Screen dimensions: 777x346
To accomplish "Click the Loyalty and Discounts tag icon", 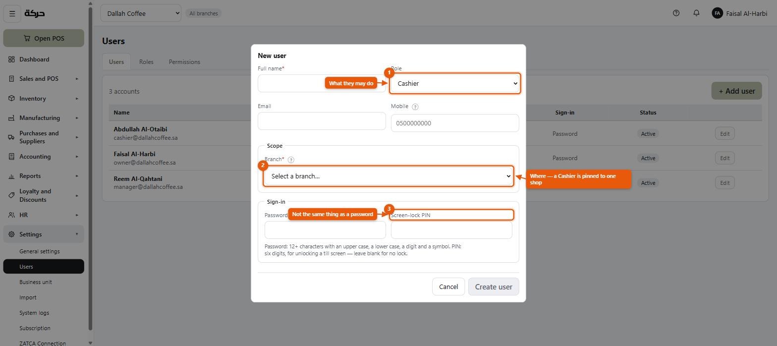I will (11, 195).
